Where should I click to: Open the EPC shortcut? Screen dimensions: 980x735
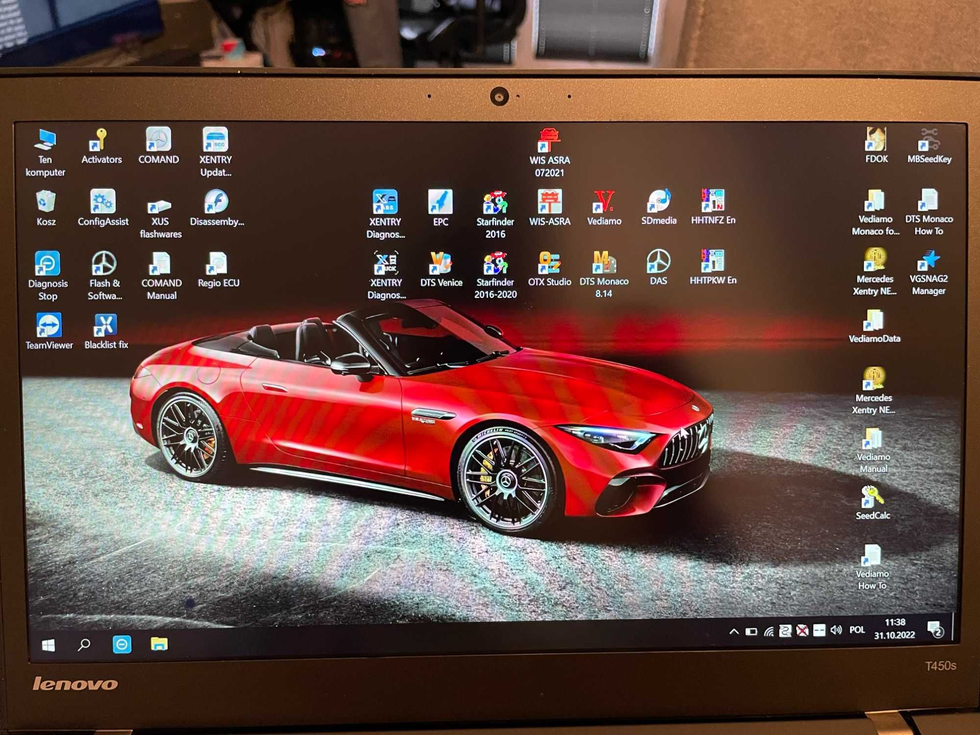pos(440,208)
